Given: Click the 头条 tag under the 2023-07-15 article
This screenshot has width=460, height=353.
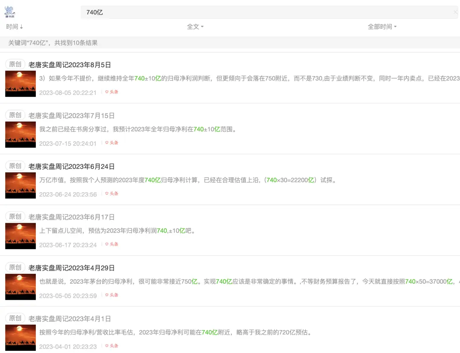Looking at the screenshot, I should [x=112, y=143].
